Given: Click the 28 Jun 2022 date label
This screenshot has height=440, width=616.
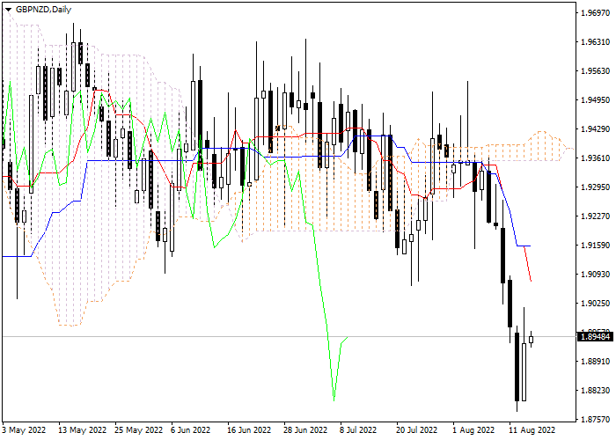Looking at the screenshot, I should (x=305, y=430).
